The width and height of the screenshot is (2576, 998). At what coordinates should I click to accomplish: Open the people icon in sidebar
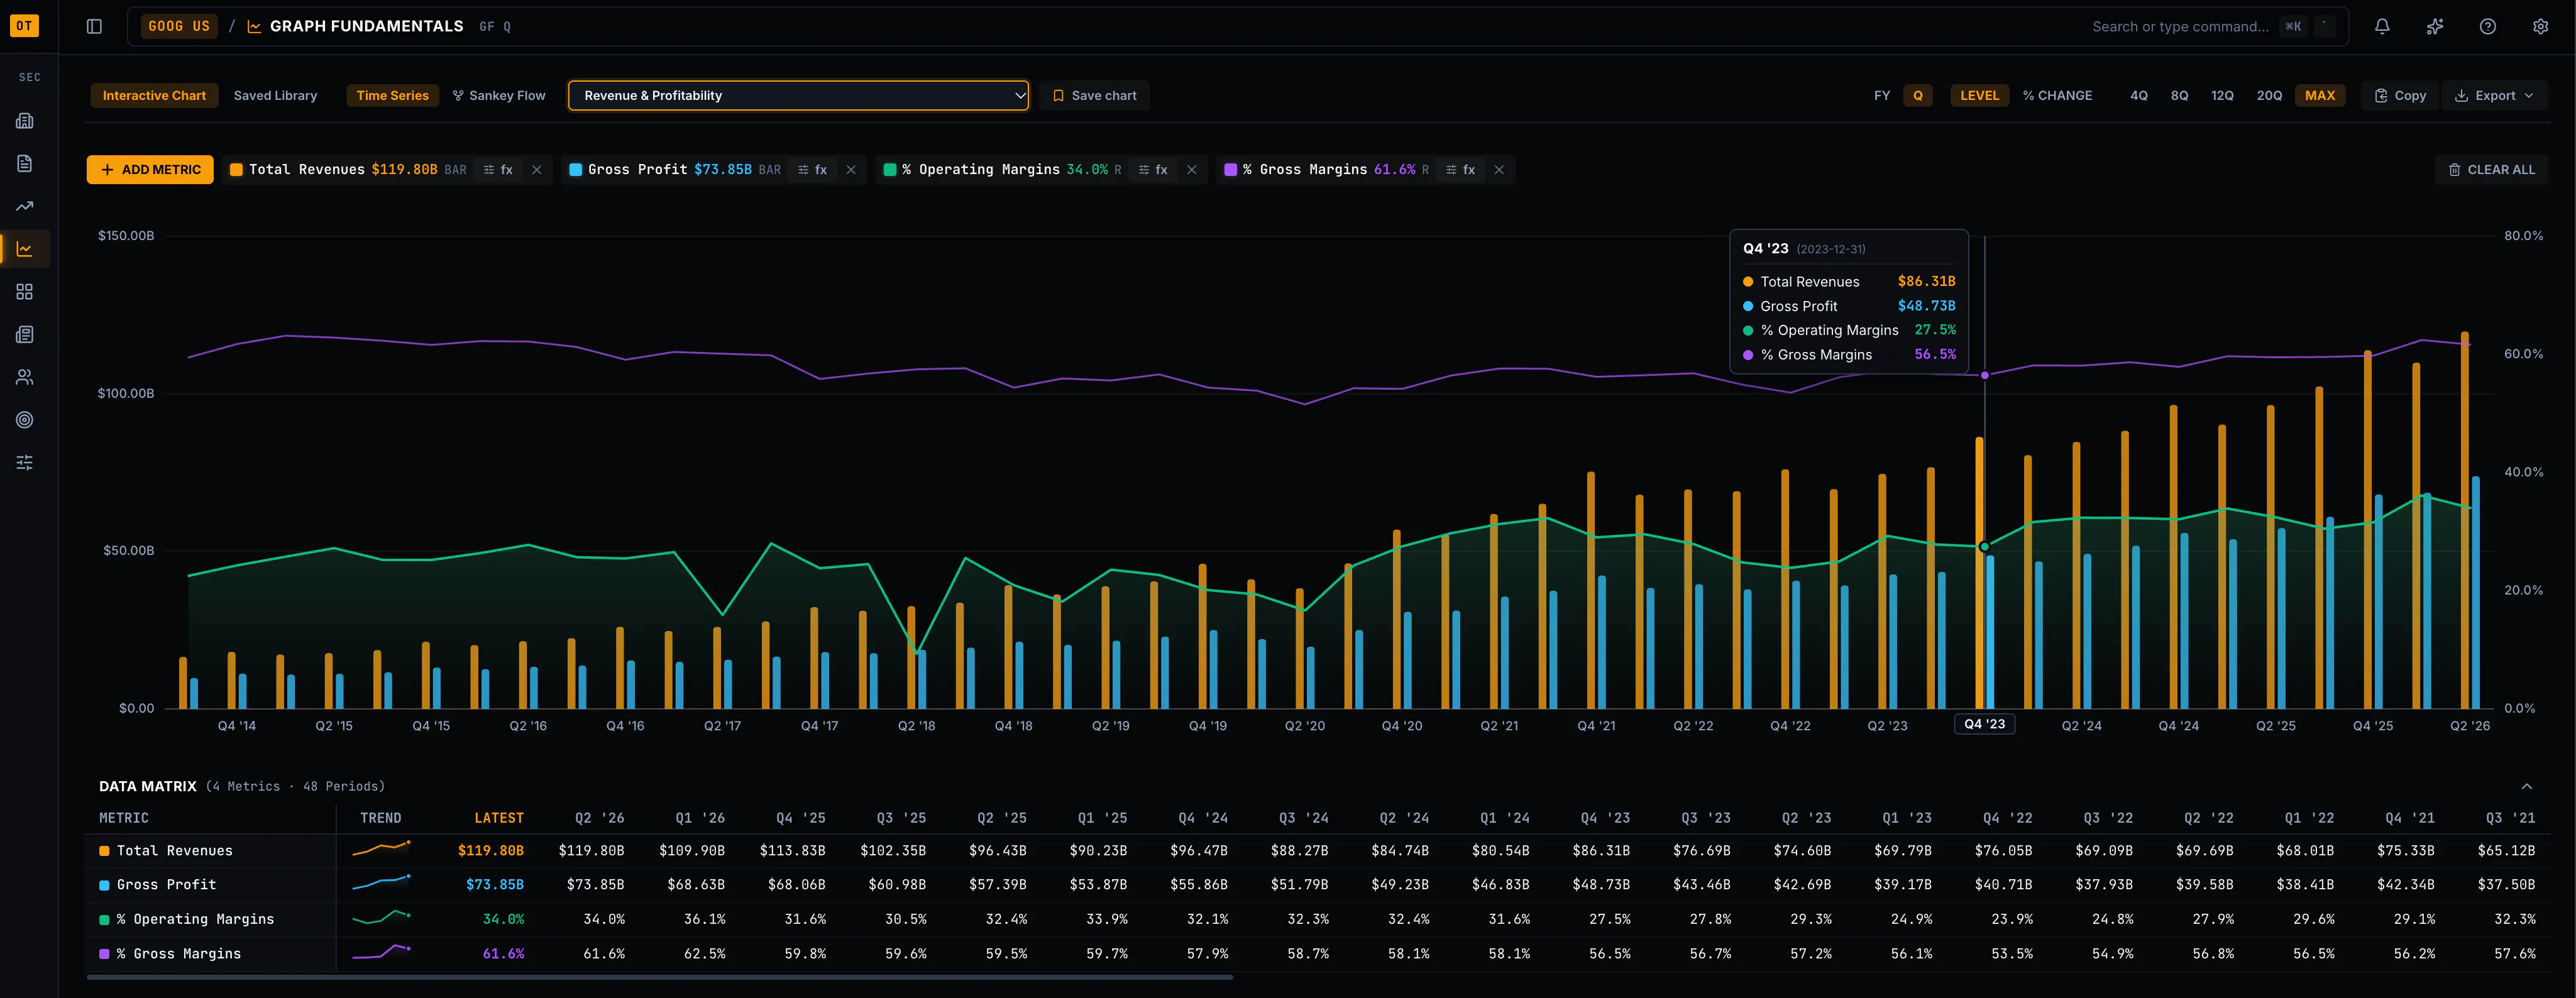[25, 378]
